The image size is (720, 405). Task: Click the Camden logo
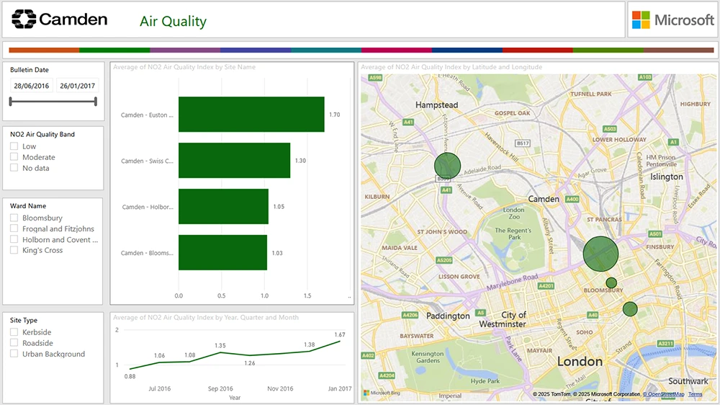point(60,19)
